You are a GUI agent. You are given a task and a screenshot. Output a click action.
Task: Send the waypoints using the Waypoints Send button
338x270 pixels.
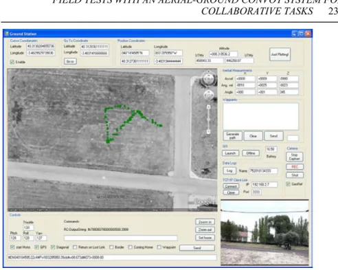tap(273, 136)
